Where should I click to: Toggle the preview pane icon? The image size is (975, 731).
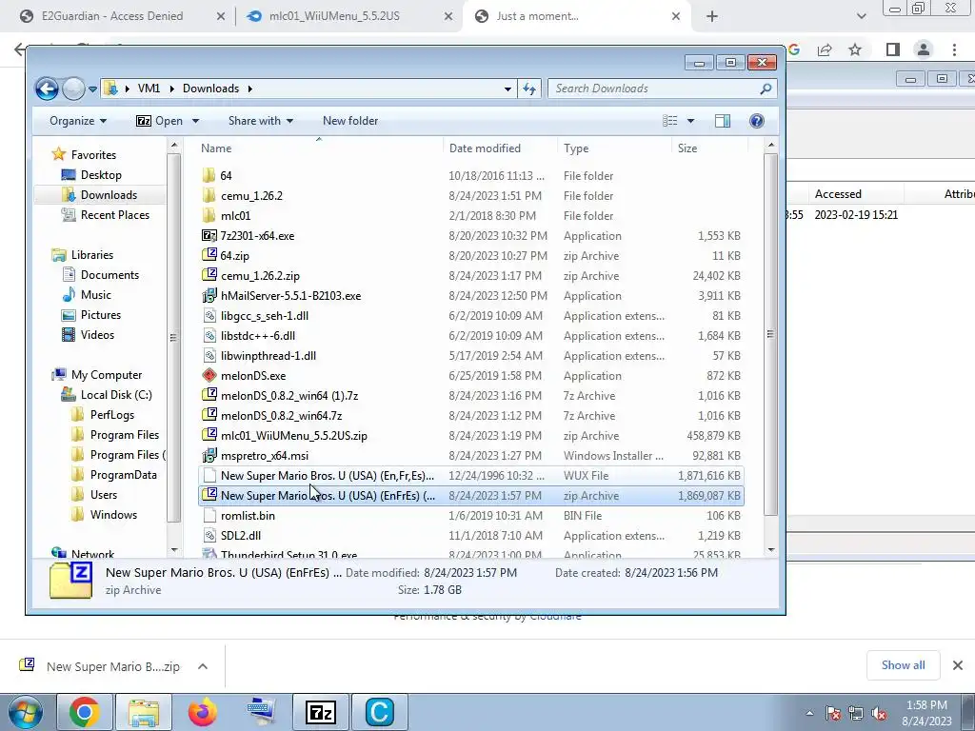tap(723, 121)
